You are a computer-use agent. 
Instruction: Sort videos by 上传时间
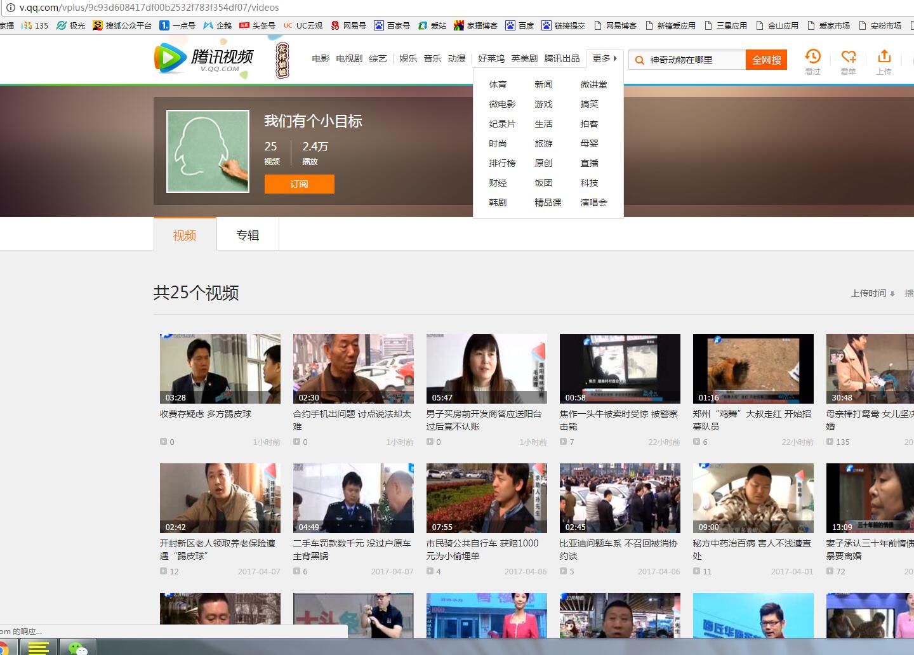(x=873, y=293)
